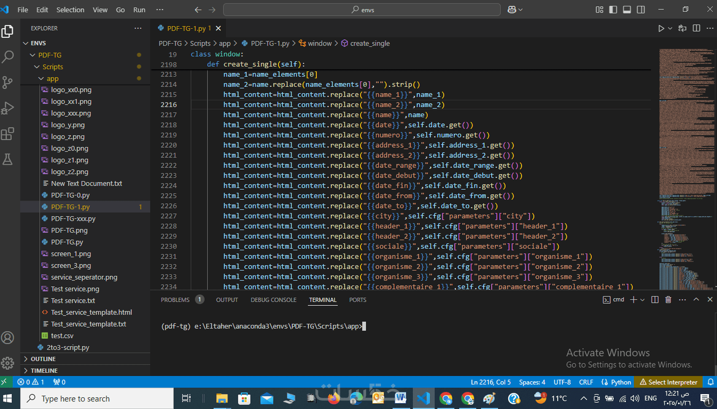The height and width of the screenshot is (409, 717).
Task: Expand the OUTLINE section
Action: [43, 359]
